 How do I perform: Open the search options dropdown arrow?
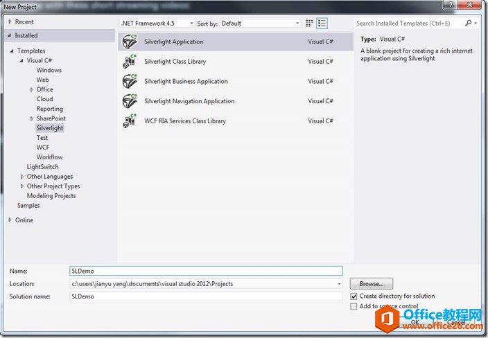(476, 23)
